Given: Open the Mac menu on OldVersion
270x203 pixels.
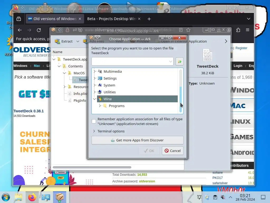Looking at the screenshot, I should [37, 66].
